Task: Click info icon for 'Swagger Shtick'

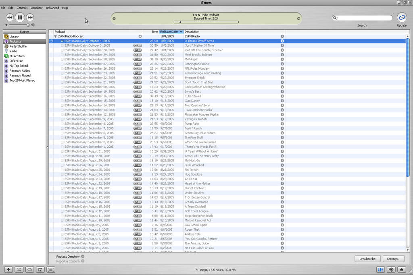Action: (282, 78)
